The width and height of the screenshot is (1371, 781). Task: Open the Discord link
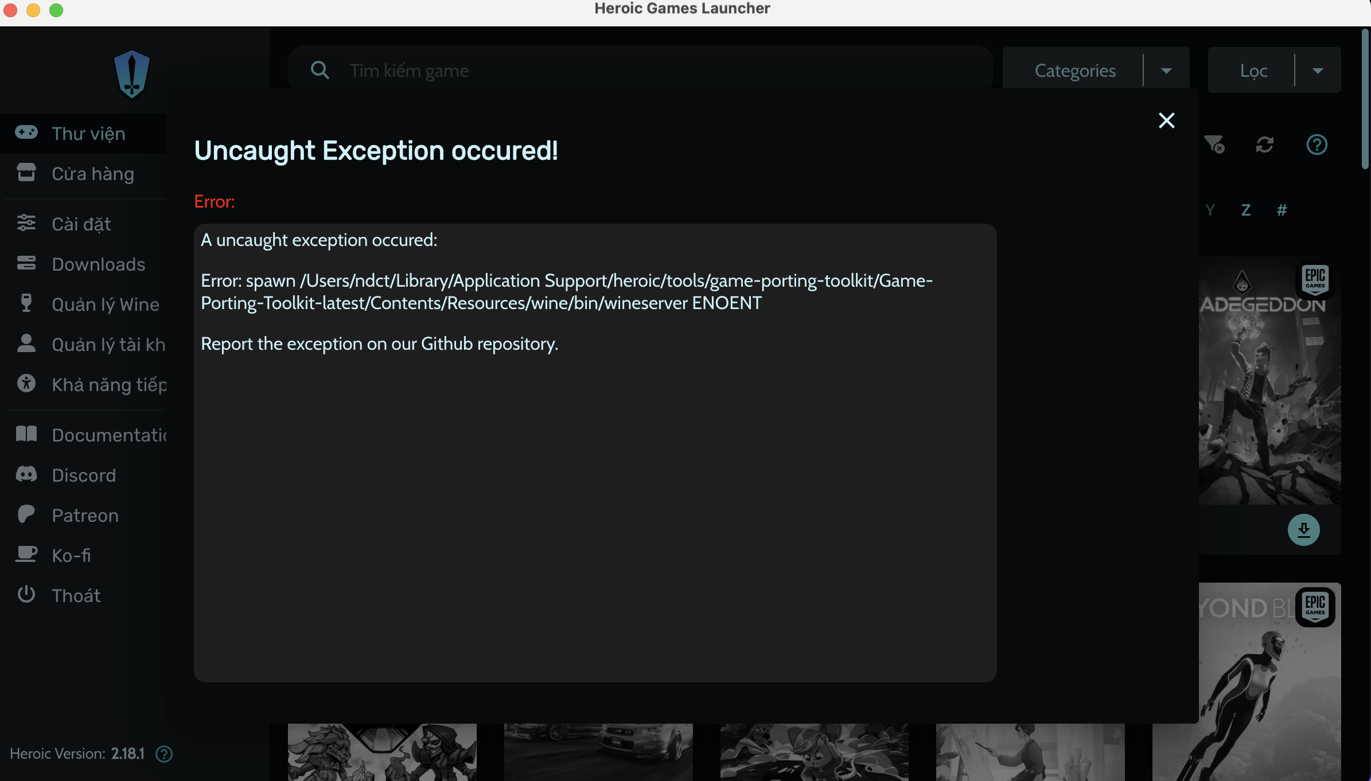(x=83, y=475)
